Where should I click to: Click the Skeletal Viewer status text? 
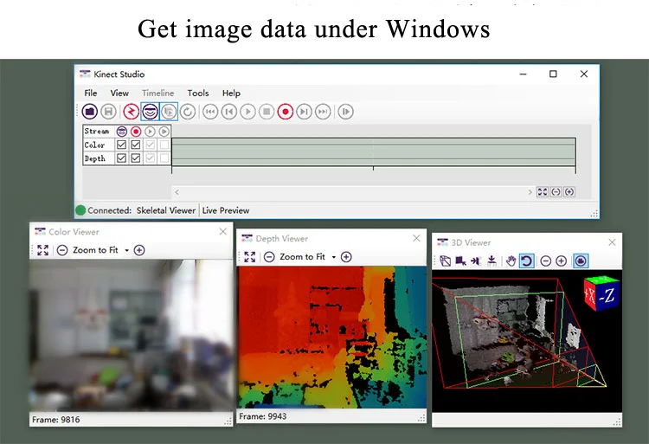(x=166, y=210)
